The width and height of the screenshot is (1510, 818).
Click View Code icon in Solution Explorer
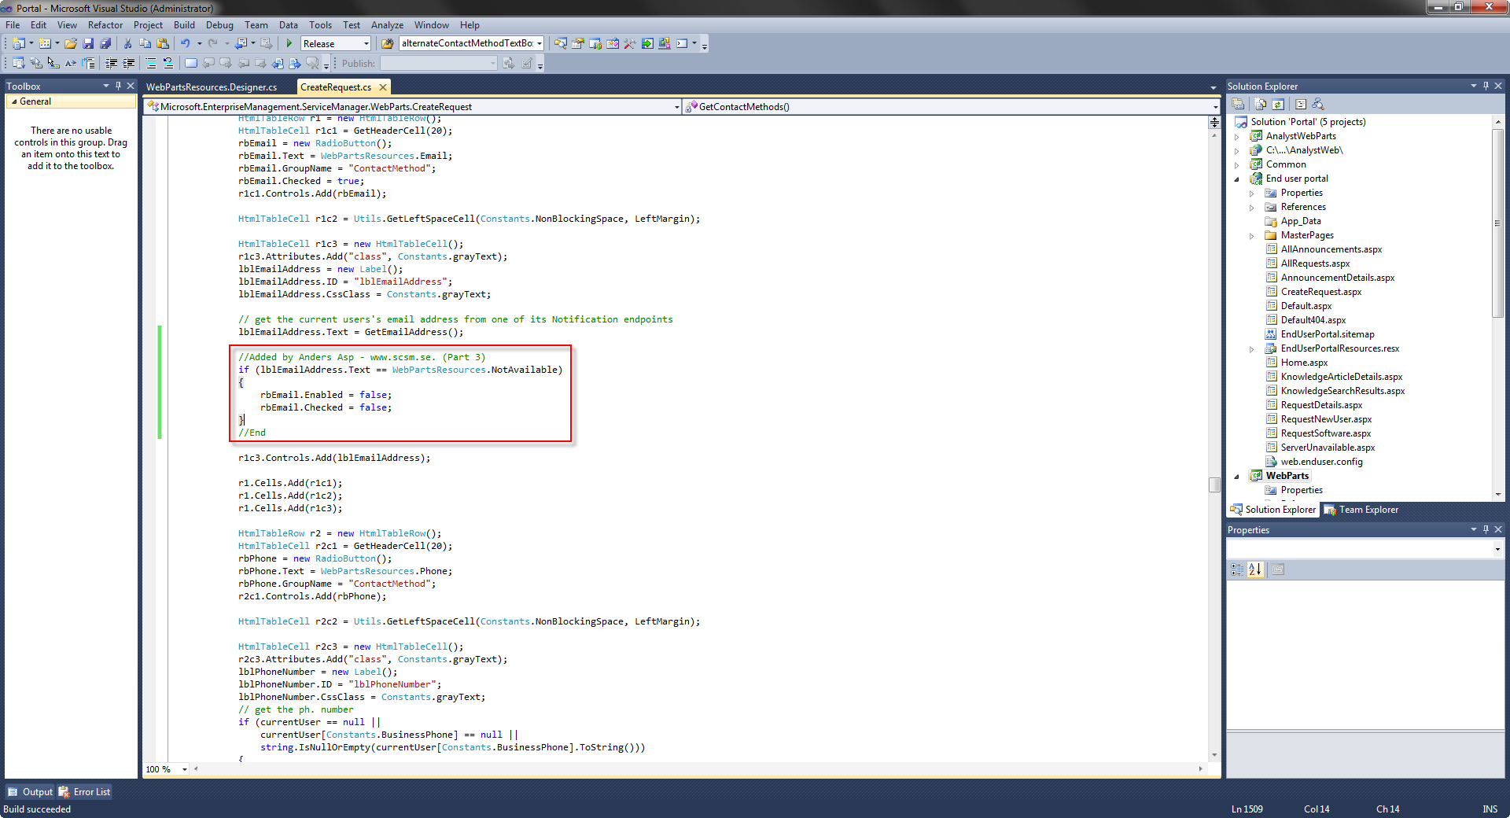(1301, 104)
